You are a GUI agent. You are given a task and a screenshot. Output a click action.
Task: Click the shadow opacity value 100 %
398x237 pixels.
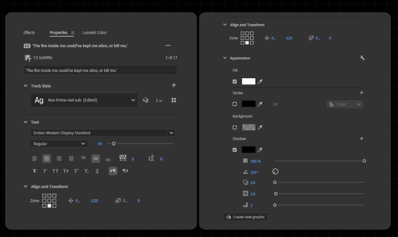[255, 161]
